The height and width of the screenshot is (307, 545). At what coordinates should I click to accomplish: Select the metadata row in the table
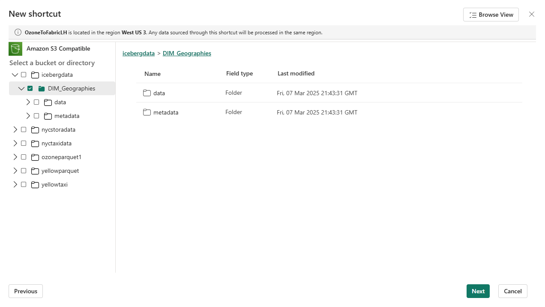tap(166, 112)
